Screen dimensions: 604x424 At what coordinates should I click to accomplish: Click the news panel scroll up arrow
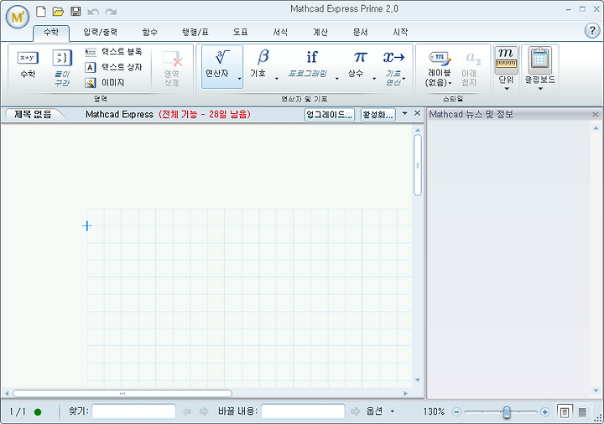coord(596,127)
